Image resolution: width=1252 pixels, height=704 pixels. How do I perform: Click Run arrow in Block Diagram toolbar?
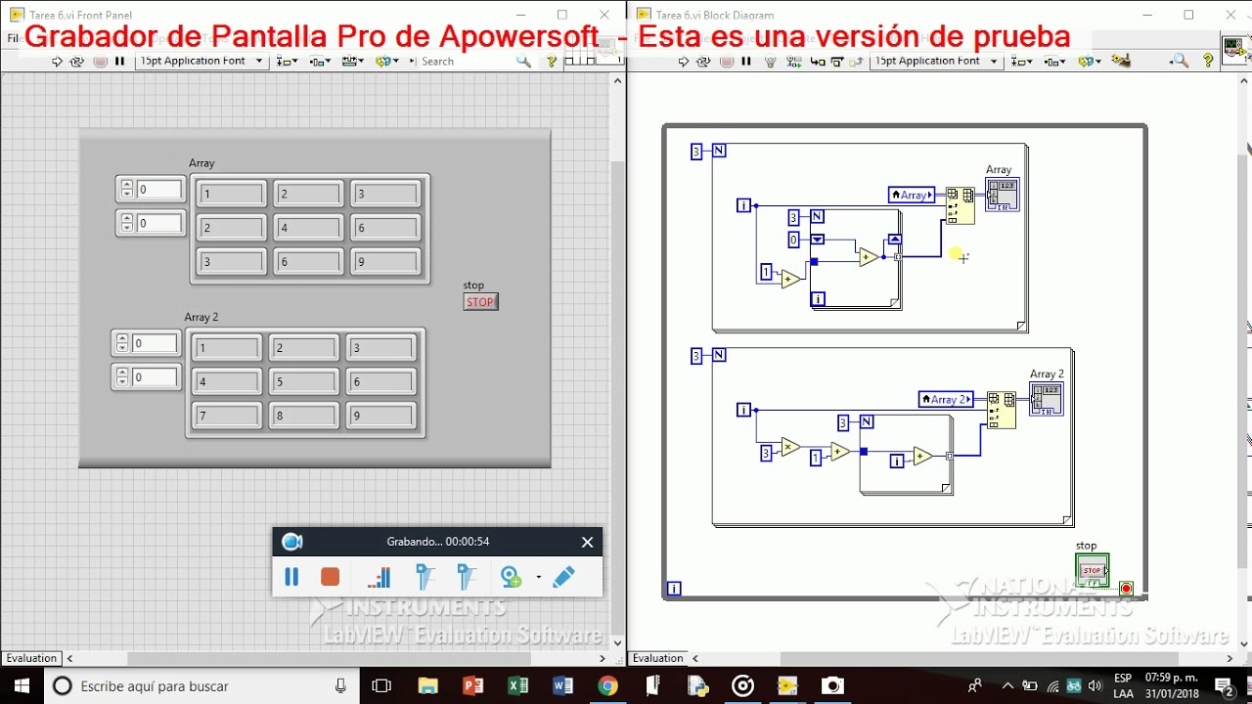[x=684, y=62]
